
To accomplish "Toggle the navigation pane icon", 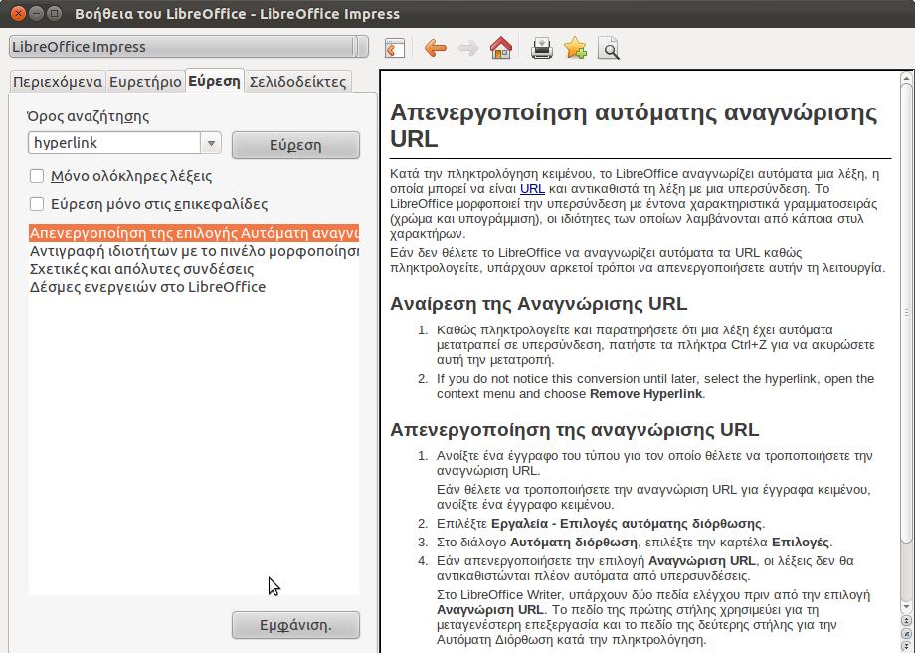I will click(x=395, y=48).
